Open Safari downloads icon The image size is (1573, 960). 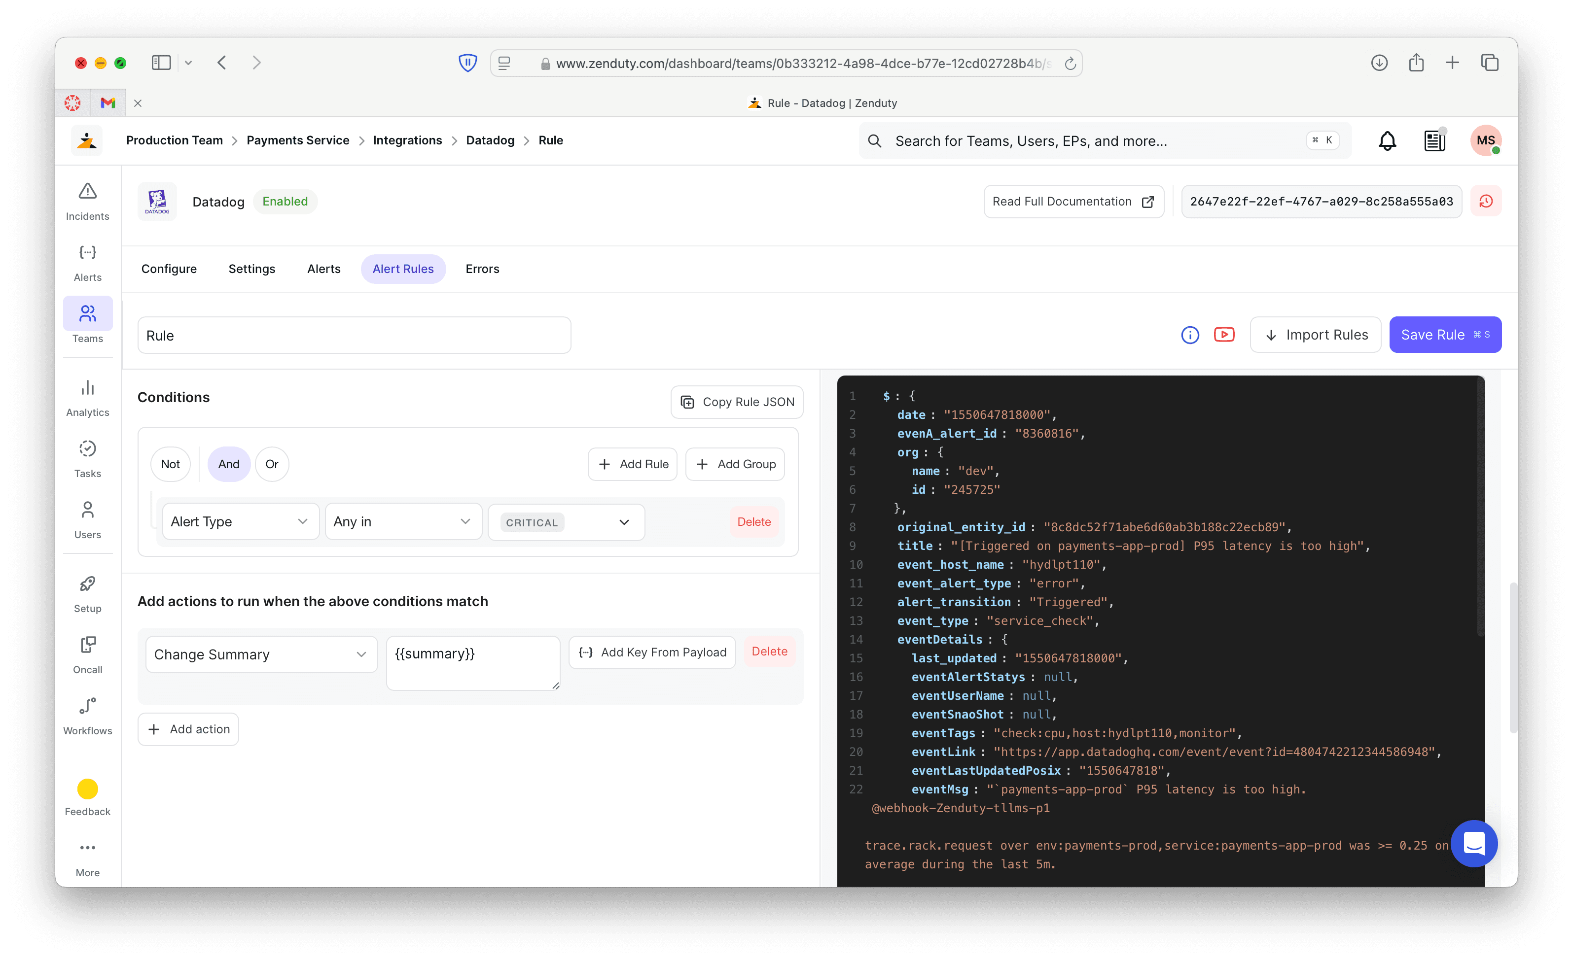click(x=1380, y=63)
